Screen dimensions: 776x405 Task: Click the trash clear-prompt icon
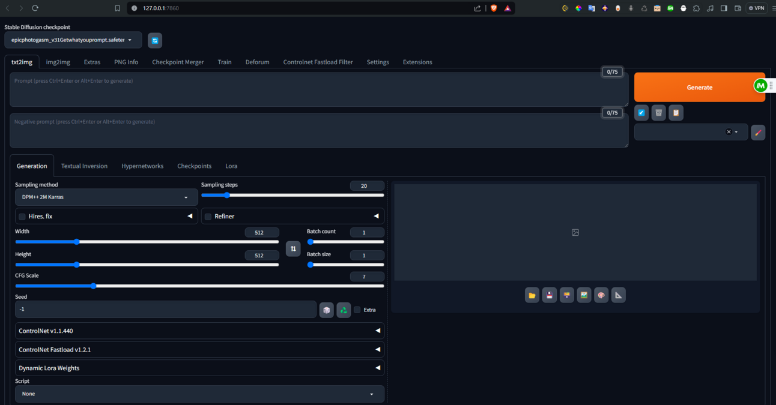click(x=659, y=113)
